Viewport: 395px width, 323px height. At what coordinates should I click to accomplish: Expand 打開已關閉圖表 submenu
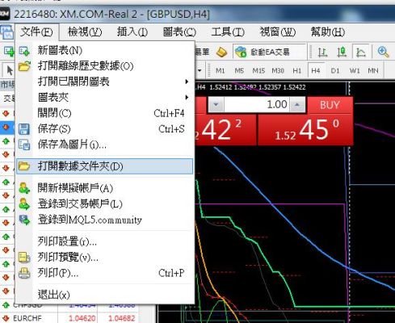[x=105, y=82]
